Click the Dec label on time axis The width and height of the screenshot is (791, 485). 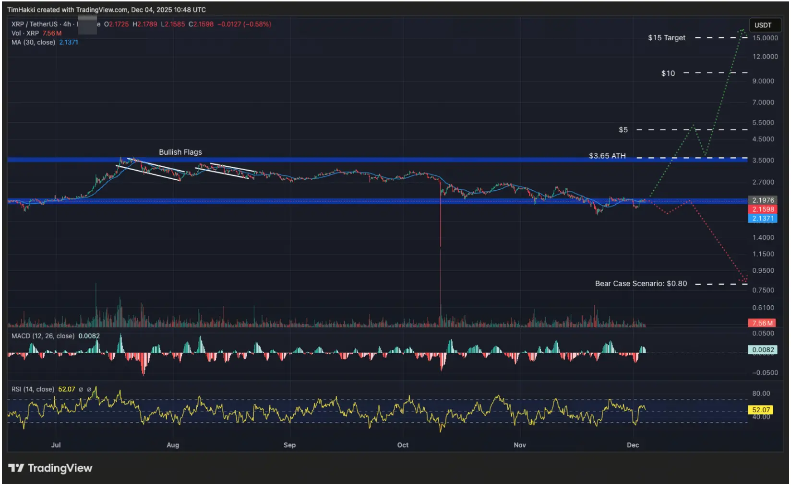point(633,445)
